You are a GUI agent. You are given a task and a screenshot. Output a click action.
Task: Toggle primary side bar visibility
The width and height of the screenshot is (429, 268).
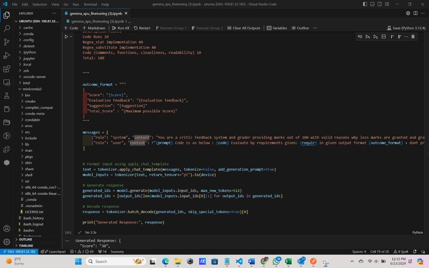[365, 4]
